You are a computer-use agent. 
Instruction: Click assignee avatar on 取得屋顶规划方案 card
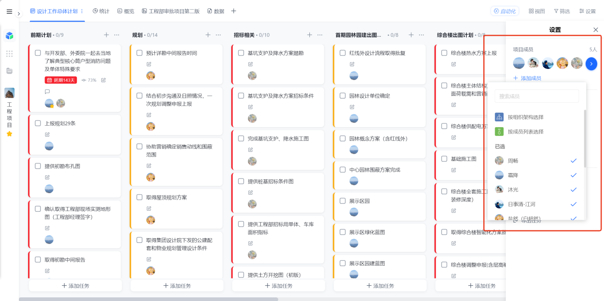tap(151, 220)
